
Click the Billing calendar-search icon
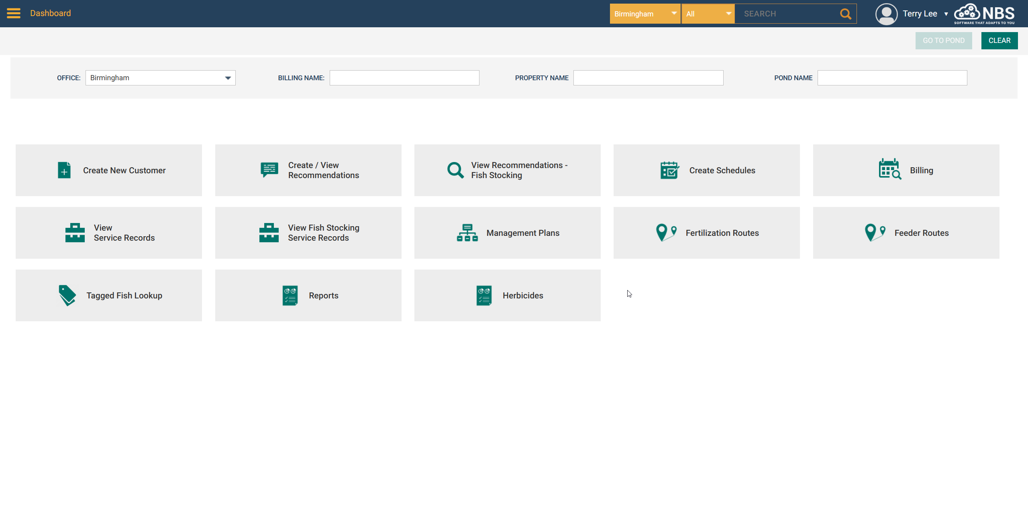point(890,169)
